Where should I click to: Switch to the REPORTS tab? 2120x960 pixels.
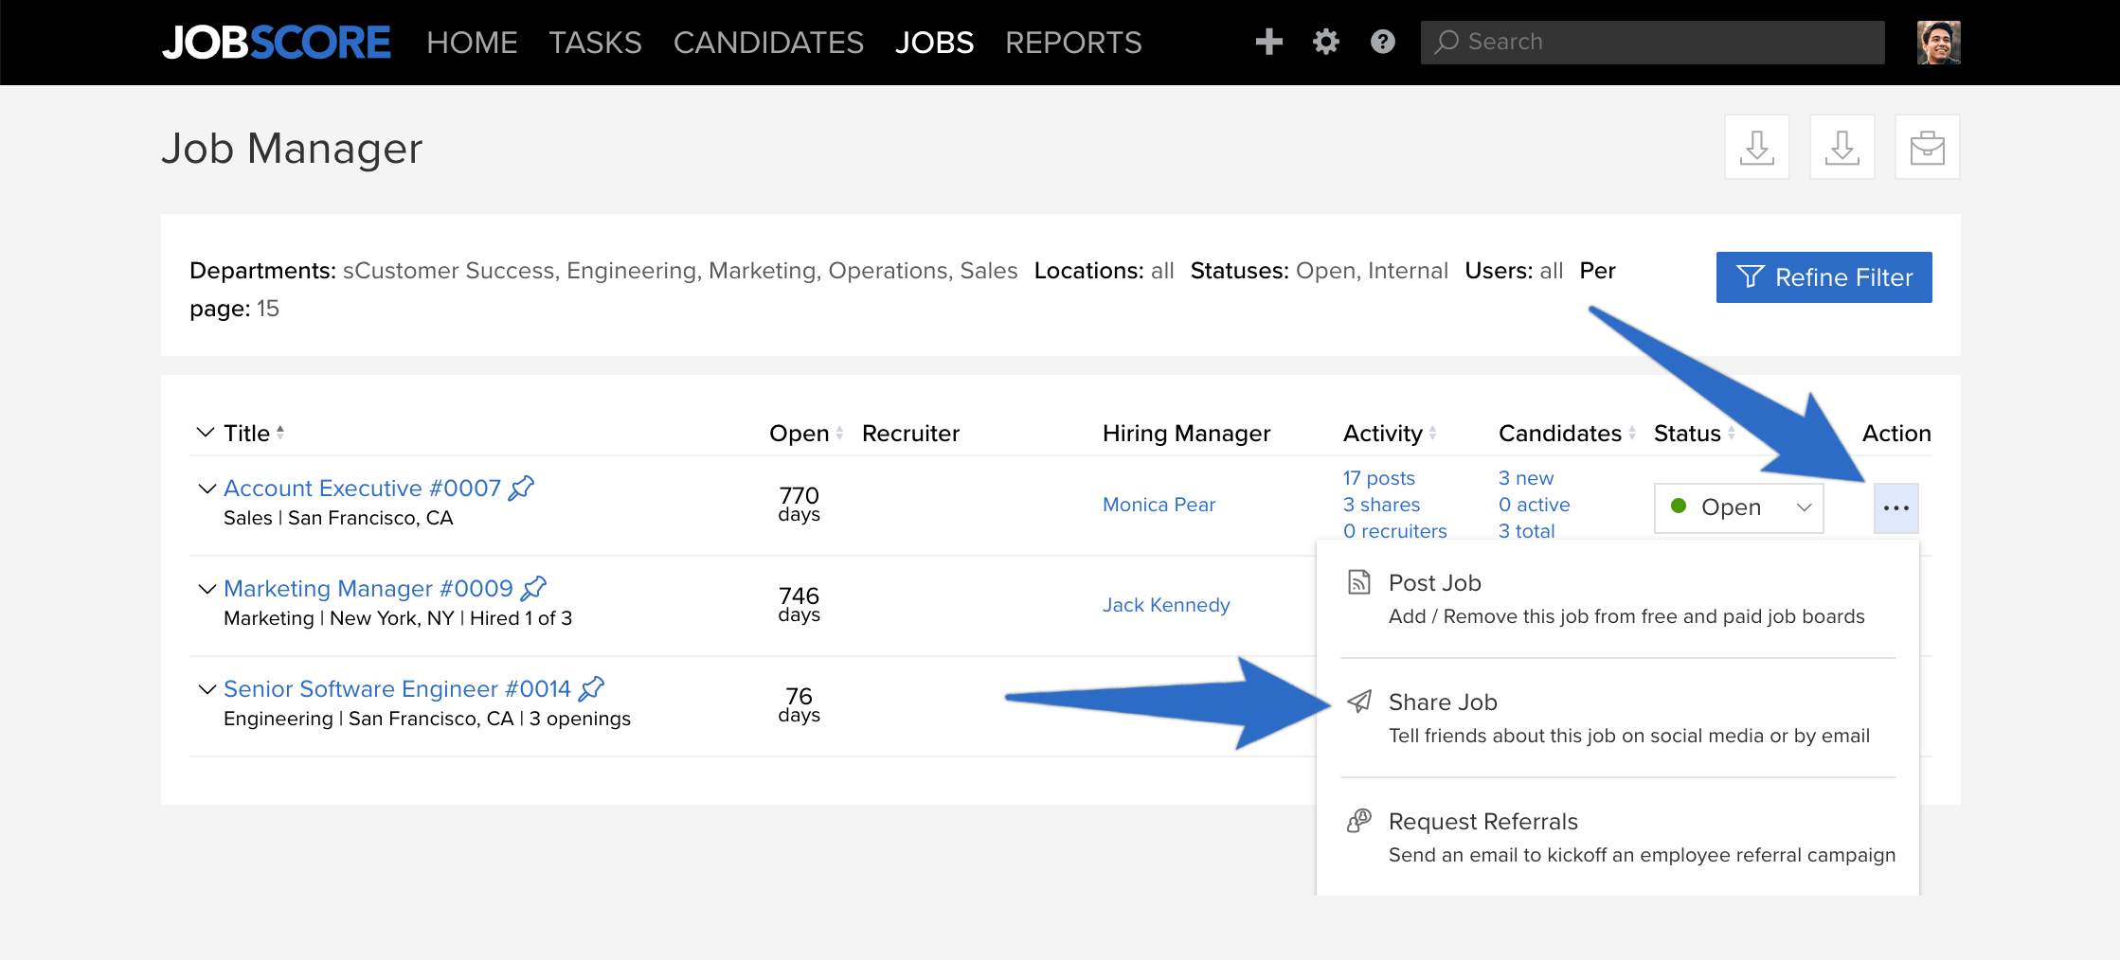pos(1073,43)
